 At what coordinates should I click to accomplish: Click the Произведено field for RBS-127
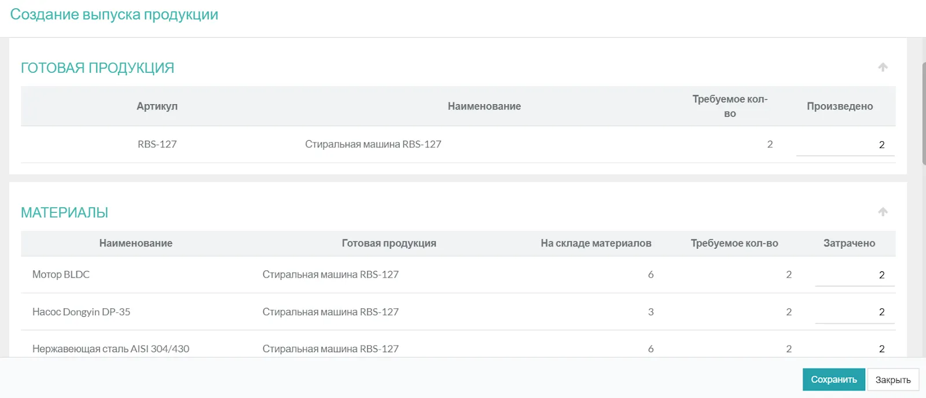(x=845, y=145)
